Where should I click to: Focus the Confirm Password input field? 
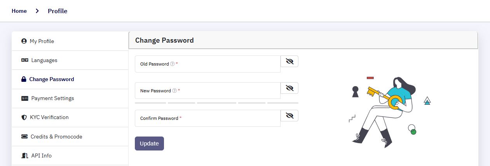(208, 118)
